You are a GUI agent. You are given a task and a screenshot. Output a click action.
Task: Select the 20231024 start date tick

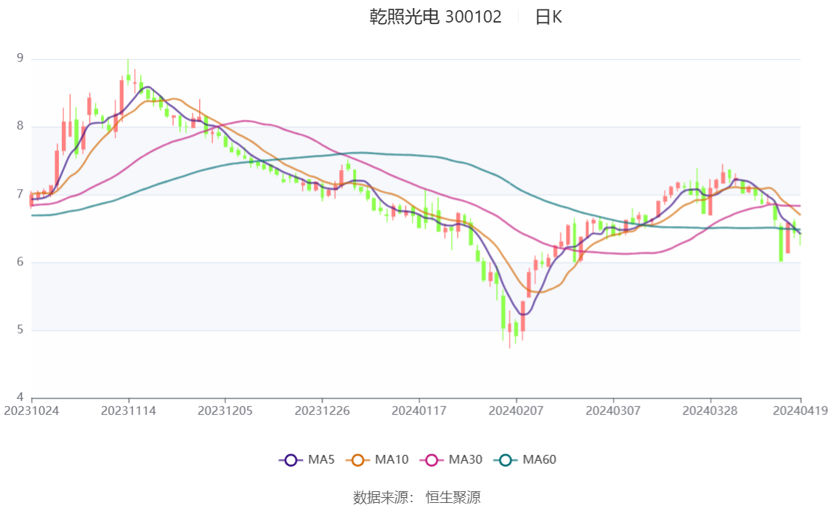click(x=31, y=411)
